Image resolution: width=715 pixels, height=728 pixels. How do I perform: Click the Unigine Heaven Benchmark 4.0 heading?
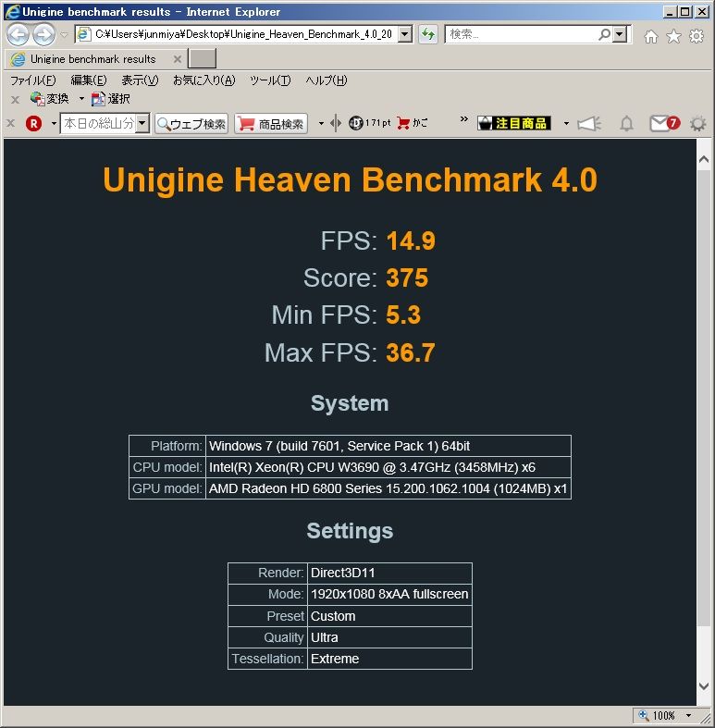coord(350,179)
